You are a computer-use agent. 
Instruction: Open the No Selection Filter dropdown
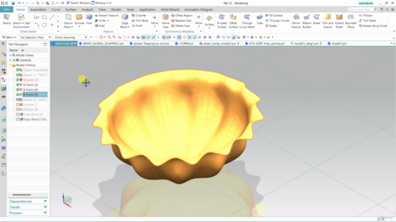click(36, 37)
